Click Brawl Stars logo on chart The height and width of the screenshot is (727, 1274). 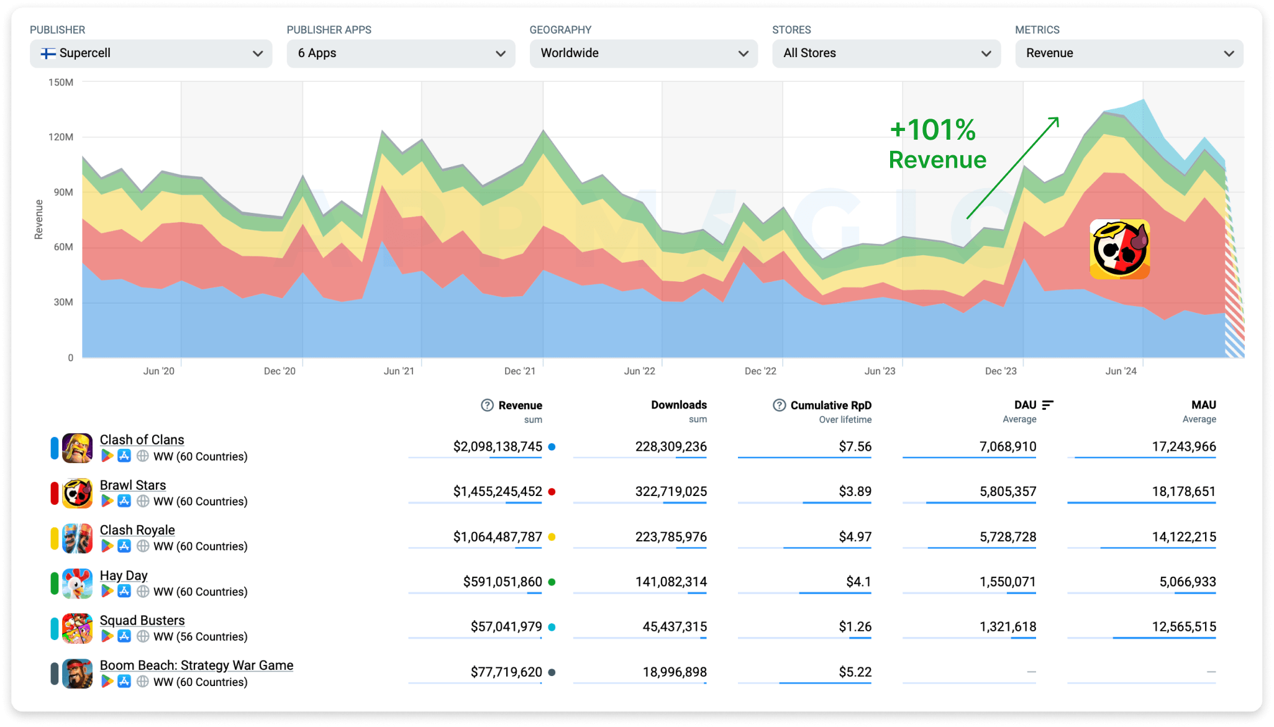[x=1119, y=249]
